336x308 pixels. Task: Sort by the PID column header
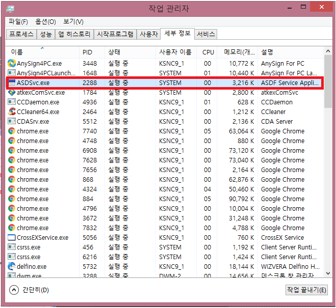coord(92,52)
